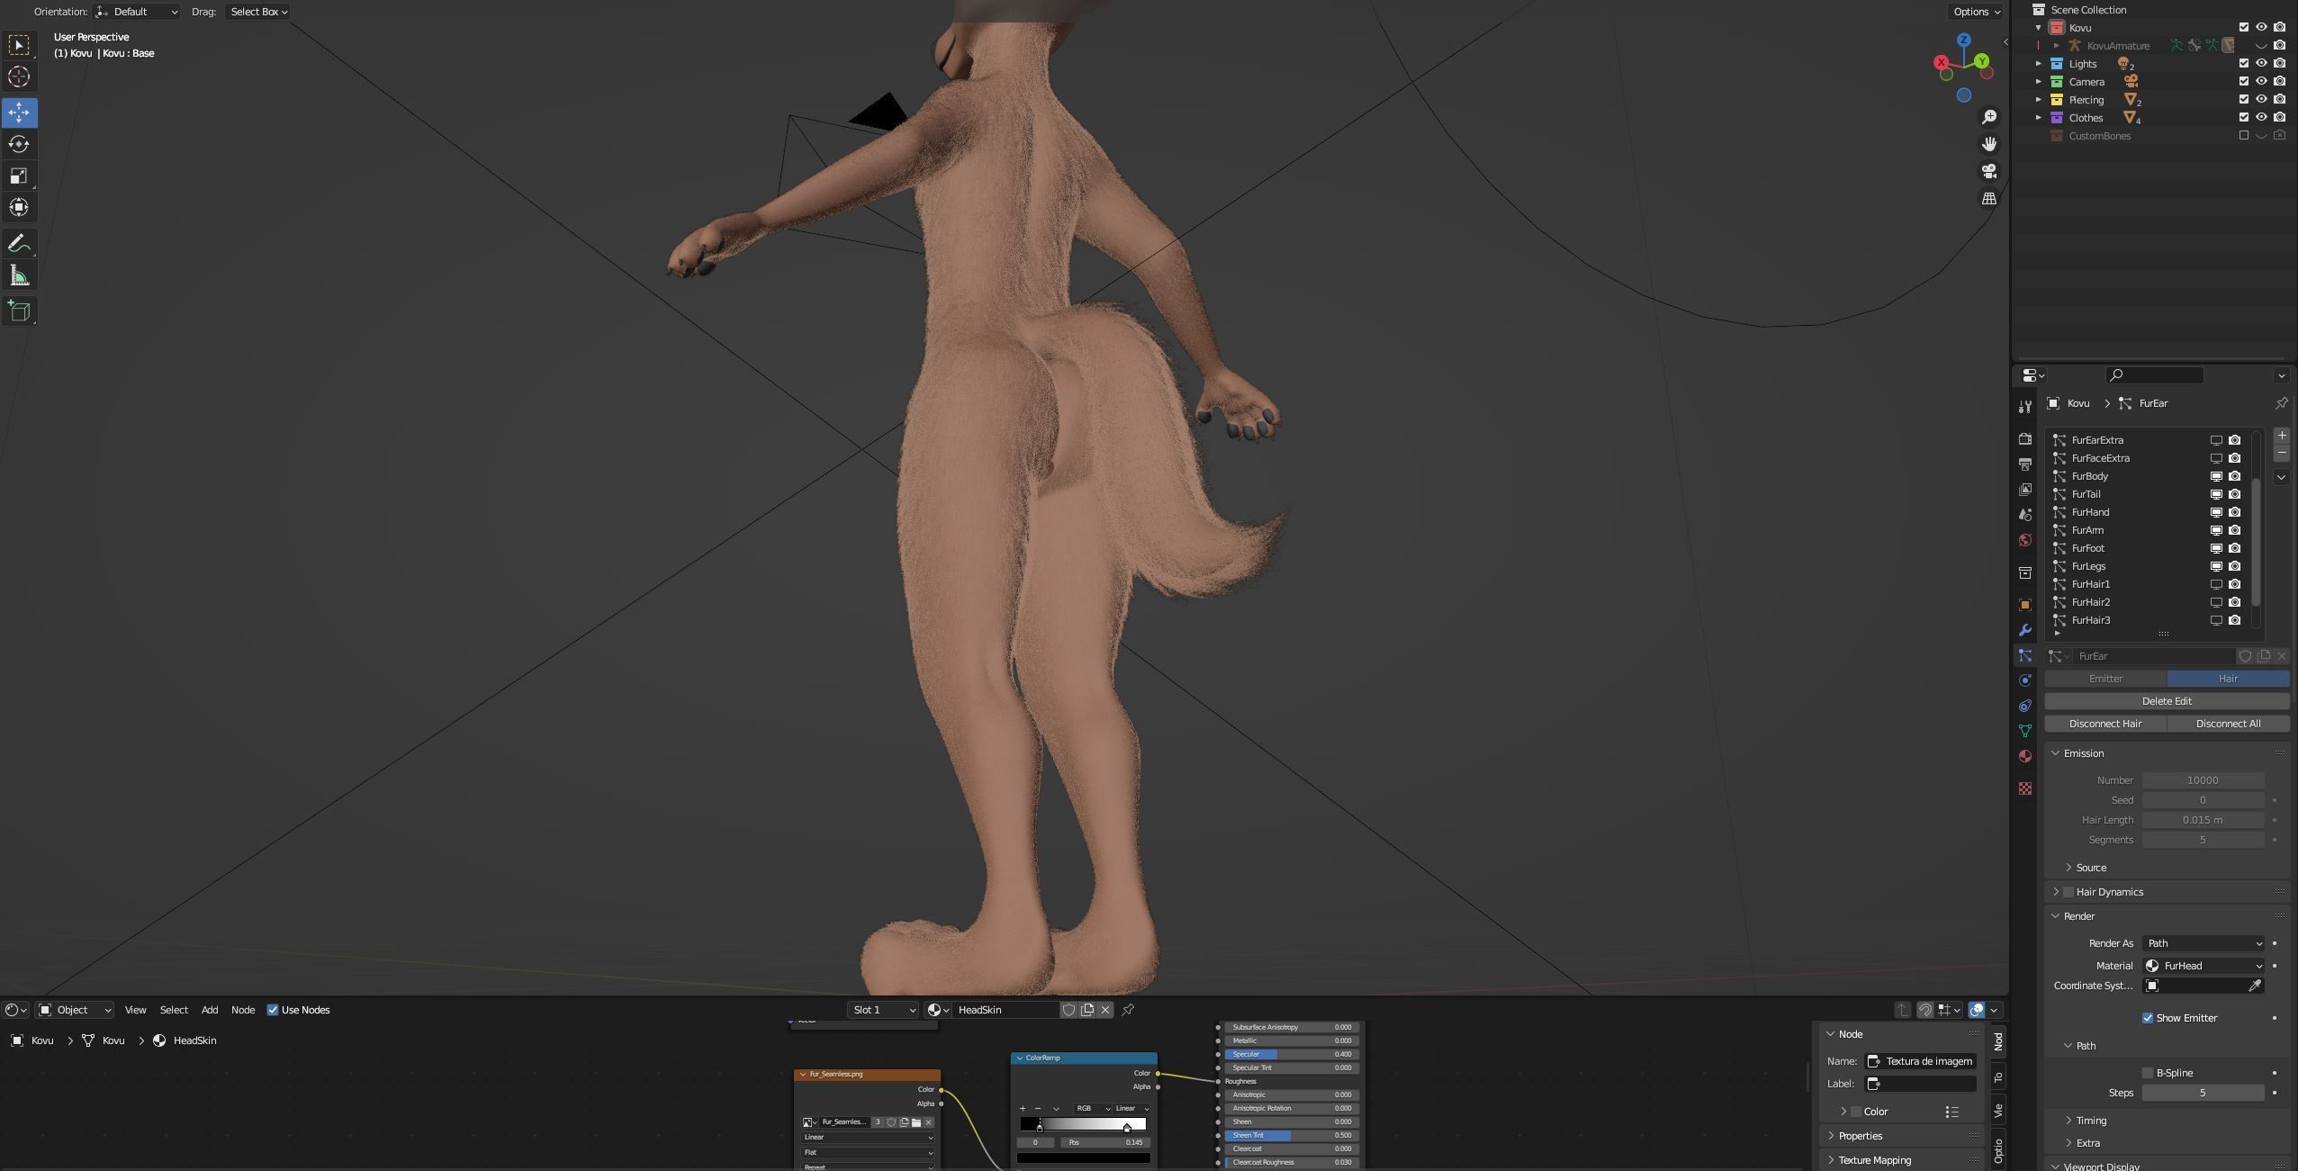This screenshot has width=2298, height=1171.
Task: Open the Output properties tab
Action: pos(2025,464)
